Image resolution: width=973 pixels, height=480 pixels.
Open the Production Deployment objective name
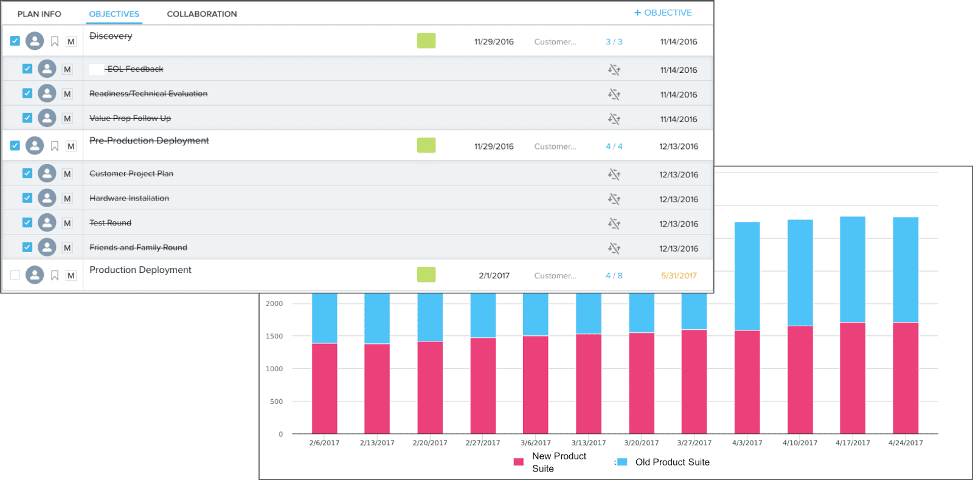coord(140,270)
